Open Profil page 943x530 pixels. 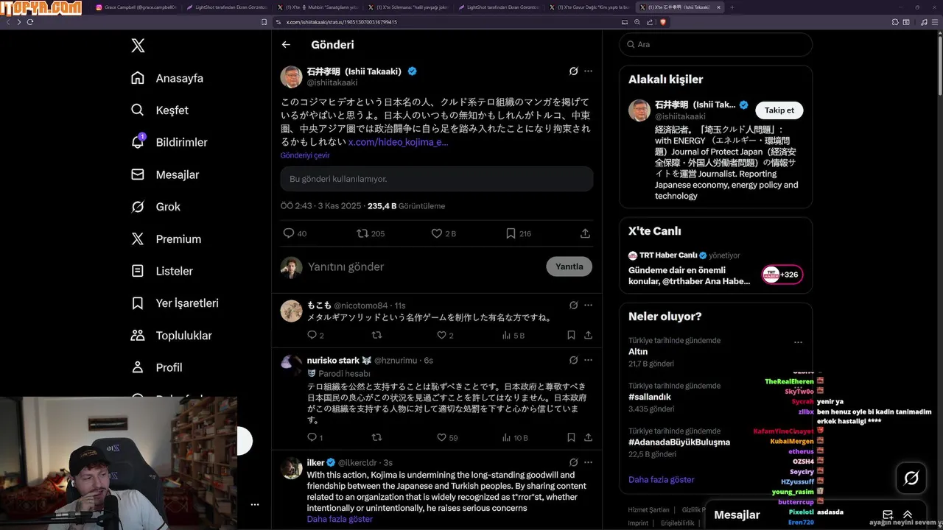tap(156, 367)
